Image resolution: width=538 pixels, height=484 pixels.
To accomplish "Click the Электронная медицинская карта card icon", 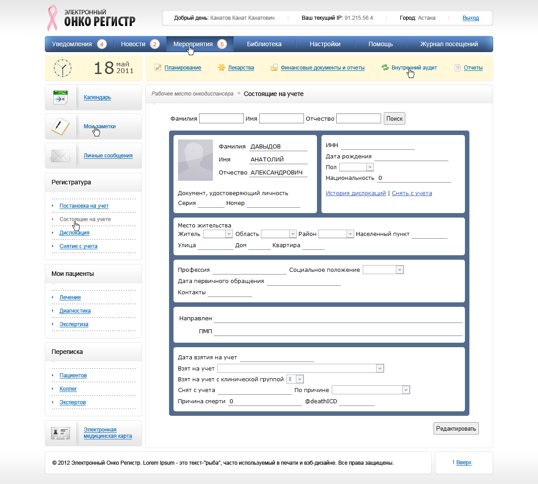I will tap(60, 433).
